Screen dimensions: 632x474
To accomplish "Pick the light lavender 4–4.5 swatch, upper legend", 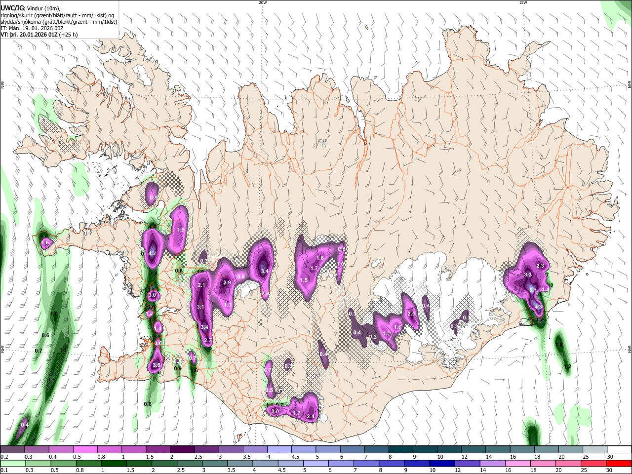I will click(x=278, y=449).
